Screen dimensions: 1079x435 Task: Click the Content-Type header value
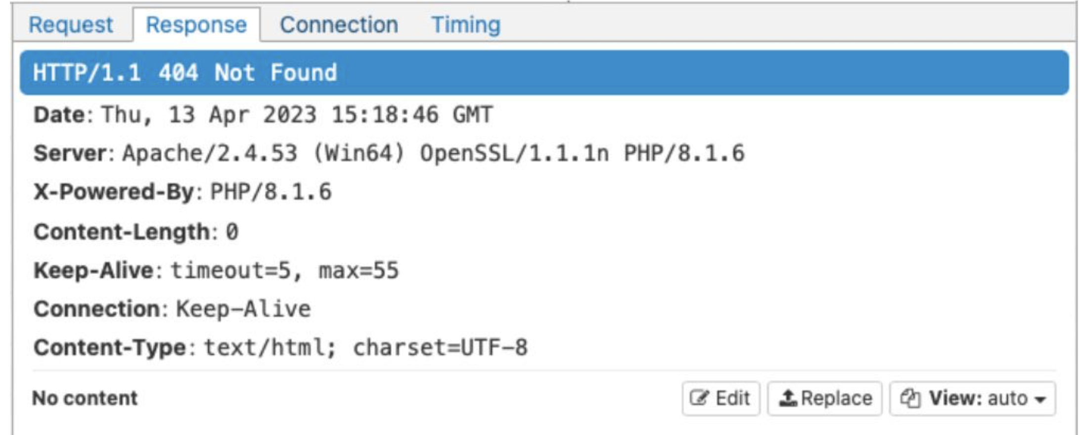[366, 348]
